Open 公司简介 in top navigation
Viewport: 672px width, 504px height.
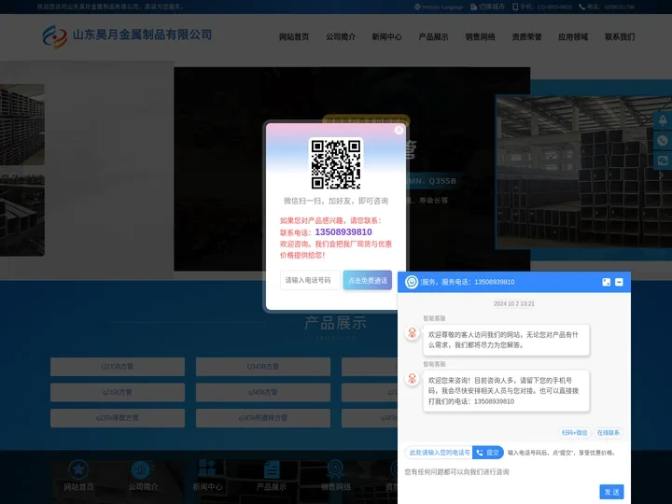pyautogui.click(x=341, y=36)
